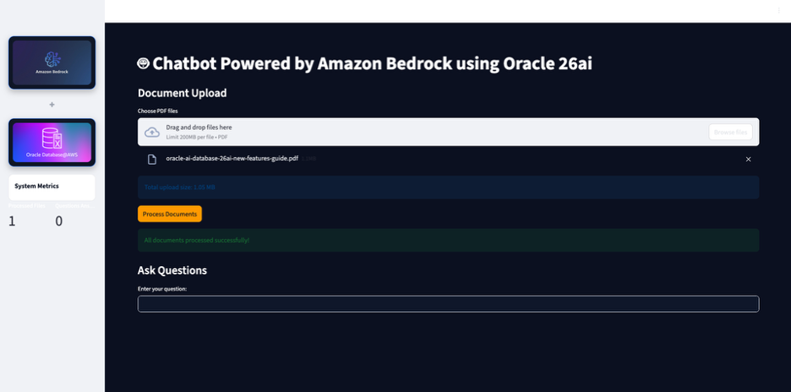Click the Processed Files count value
The width and height of the screenshot is (791, 392).
[x=12, y=221]
